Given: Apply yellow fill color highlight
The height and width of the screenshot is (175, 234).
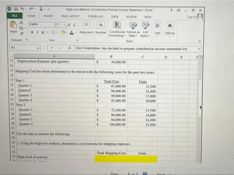Looking at the screenshot, I should (x=63, y=32).
